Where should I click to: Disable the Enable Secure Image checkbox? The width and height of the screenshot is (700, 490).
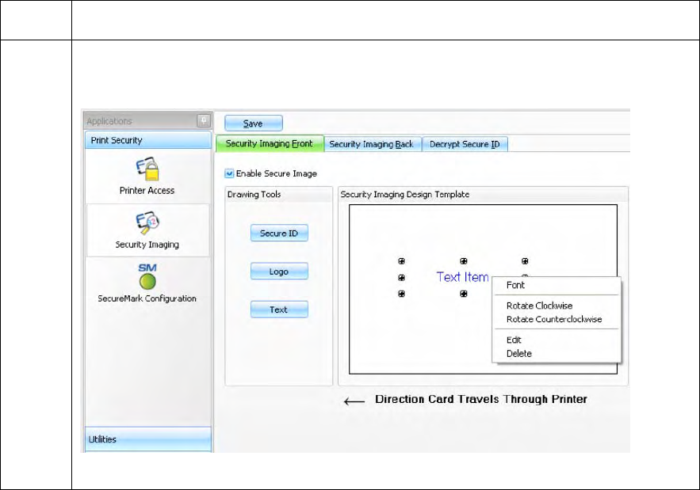tap(229, 173)
